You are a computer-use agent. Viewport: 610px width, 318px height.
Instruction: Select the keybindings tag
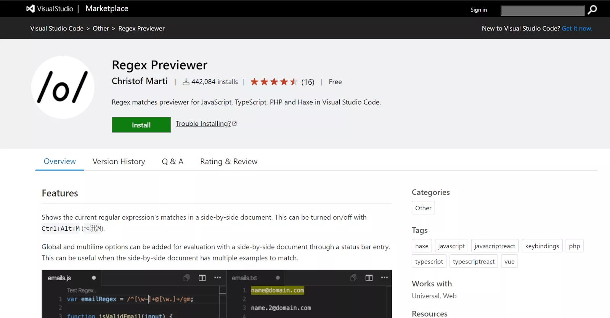542,246
